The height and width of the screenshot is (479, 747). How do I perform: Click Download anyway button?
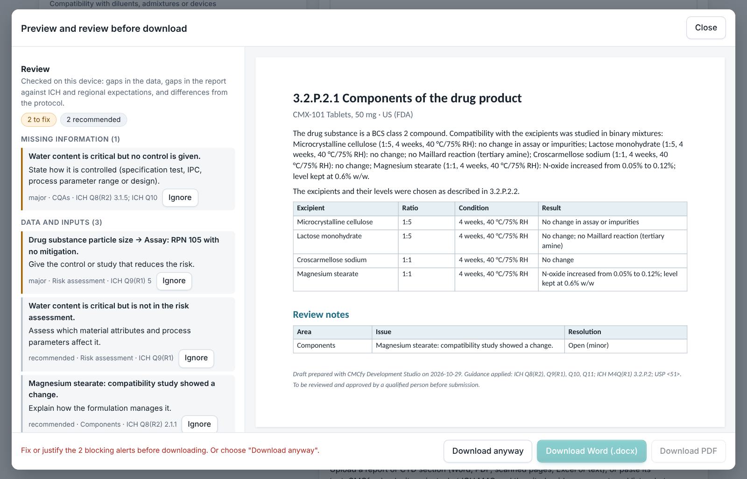click(x=488, y=451)
